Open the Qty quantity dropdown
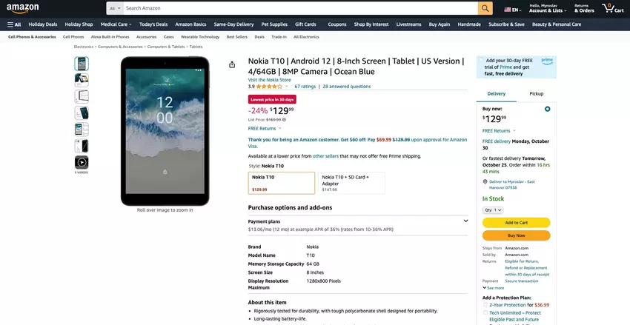 click(493, 210)
